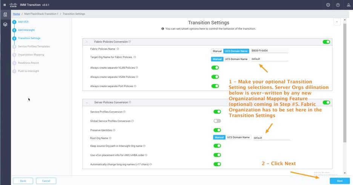Toggle Always create separate VSAN Policies
This screenshot has width=353, height=185.
coord(215,77)
